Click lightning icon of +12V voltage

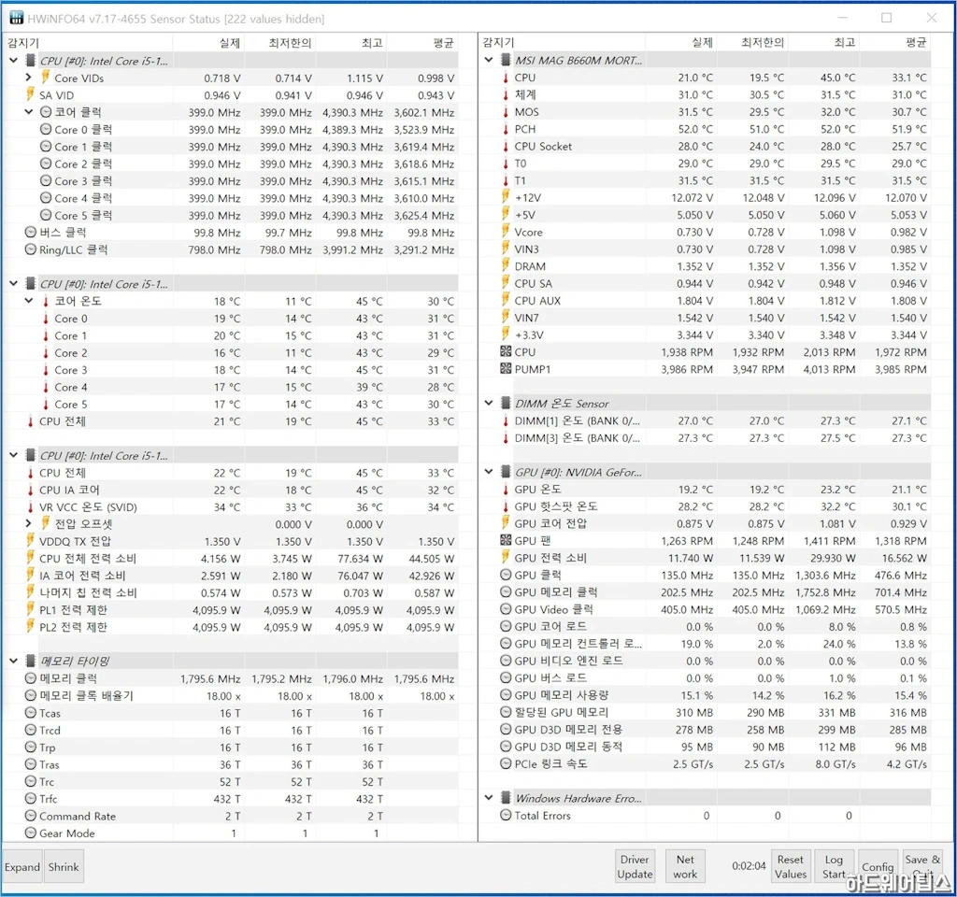(x=506, y=197)
